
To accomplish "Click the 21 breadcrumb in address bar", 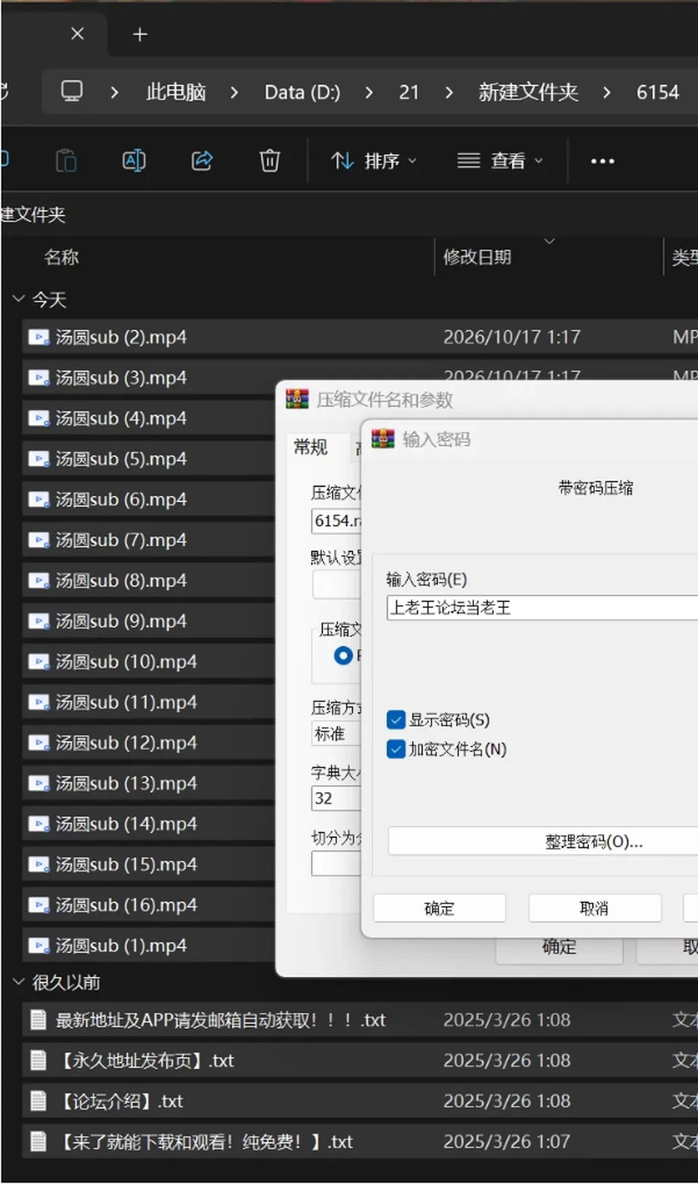I will coord(409,92).
